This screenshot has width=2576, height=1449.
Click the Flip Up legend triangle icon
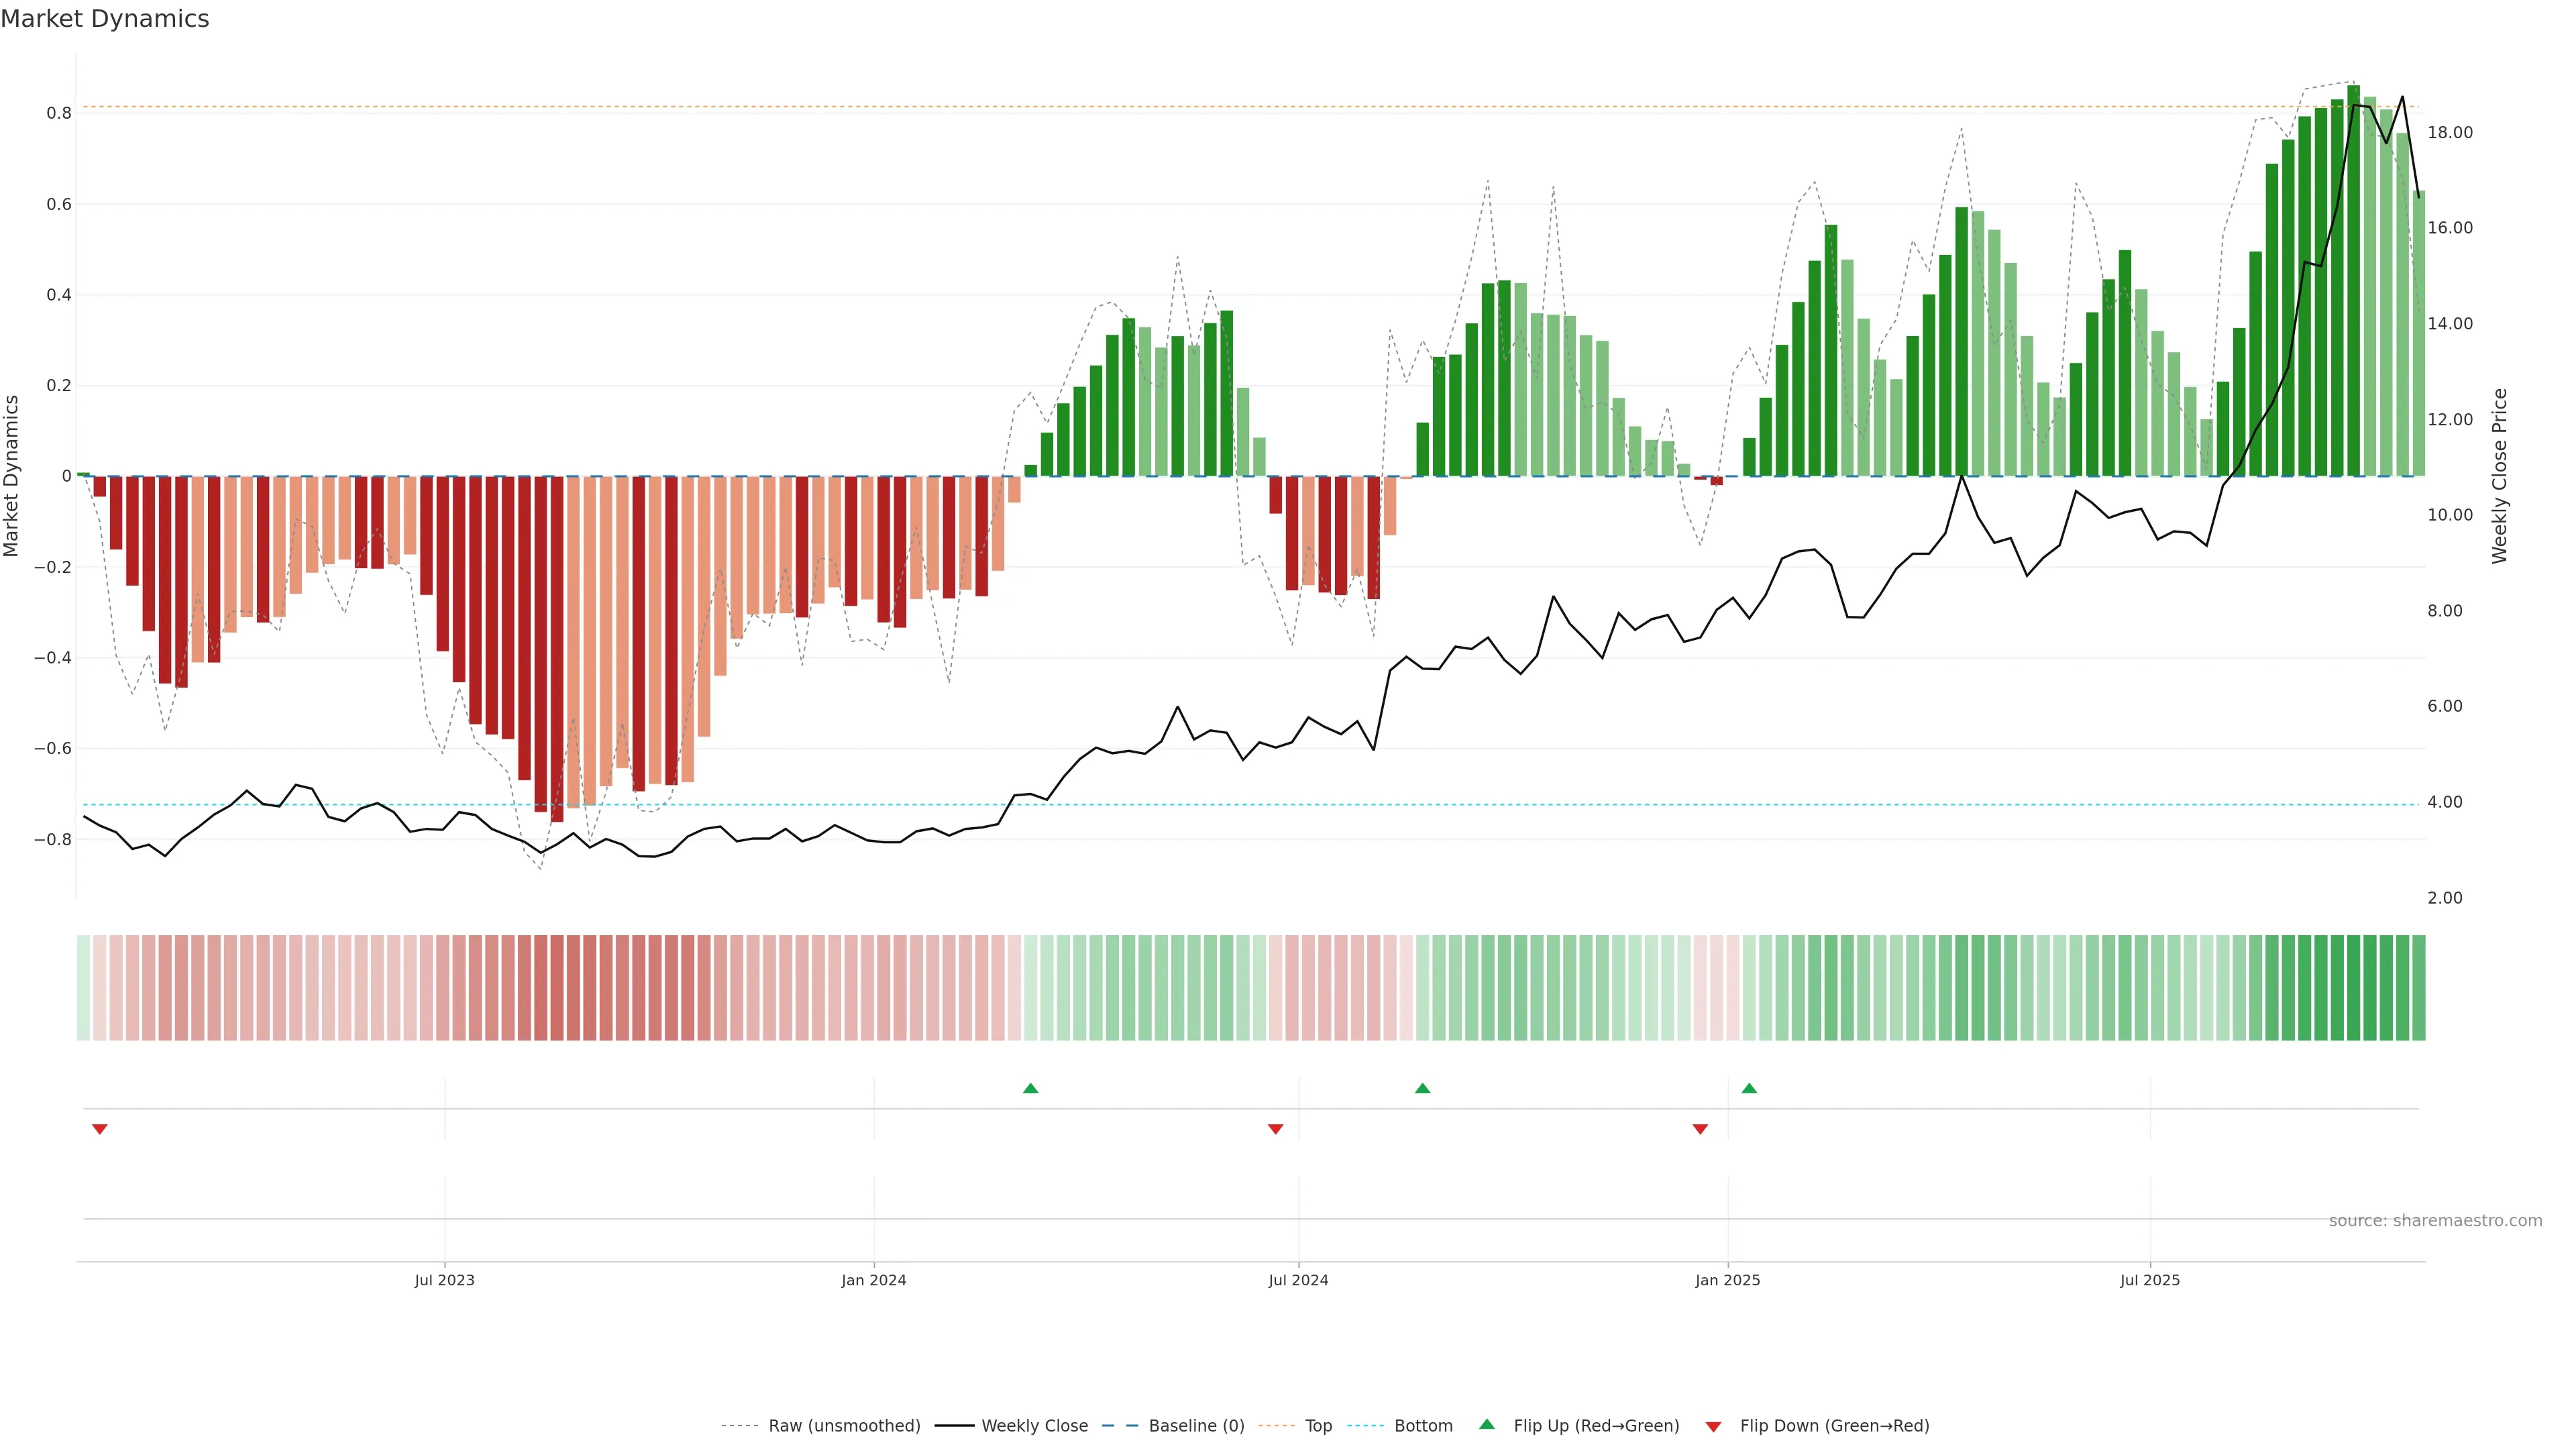(x=1487, y=1424)
